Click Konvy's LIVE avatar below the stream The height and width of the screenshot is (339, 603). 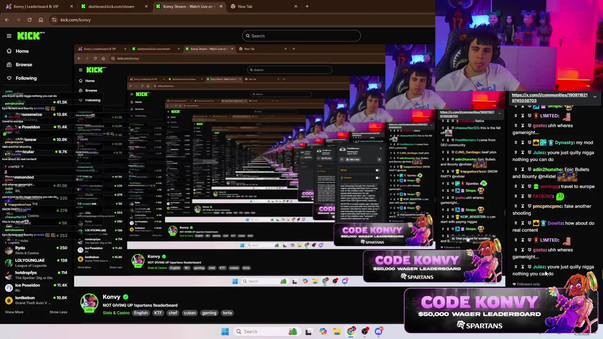(89, 303)
